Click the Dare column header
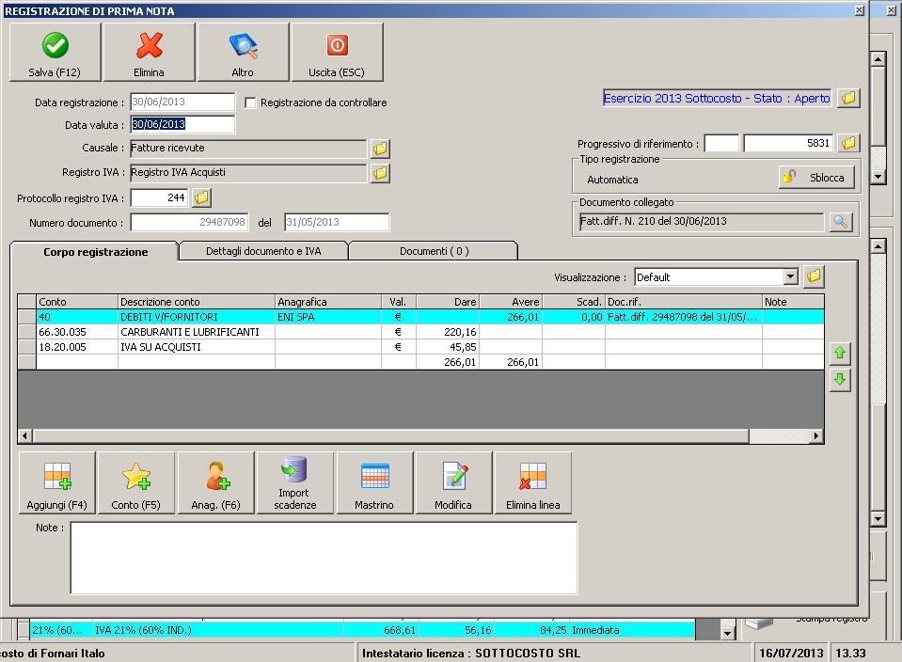This screenshot has width=902, height=662. (x=448, y=302)
